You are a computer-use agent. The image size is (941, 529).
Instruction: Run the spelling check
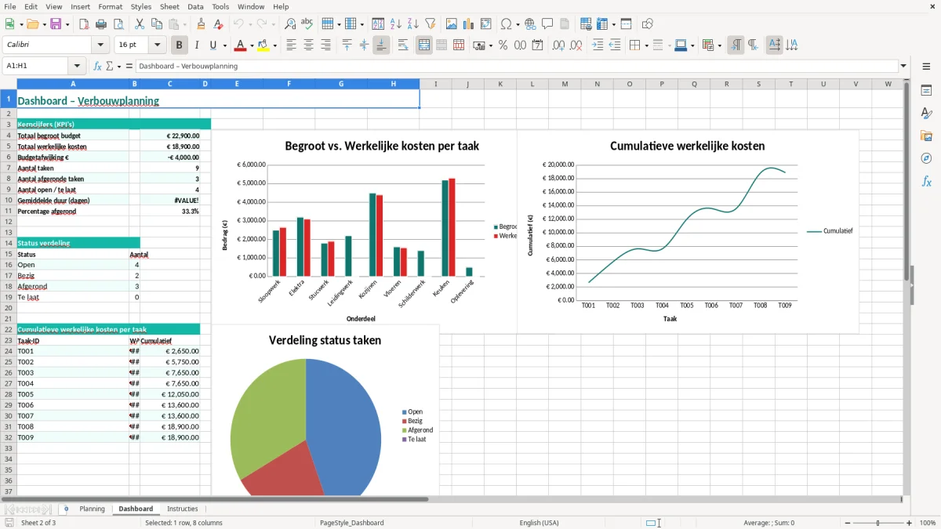tap(307, 24)
